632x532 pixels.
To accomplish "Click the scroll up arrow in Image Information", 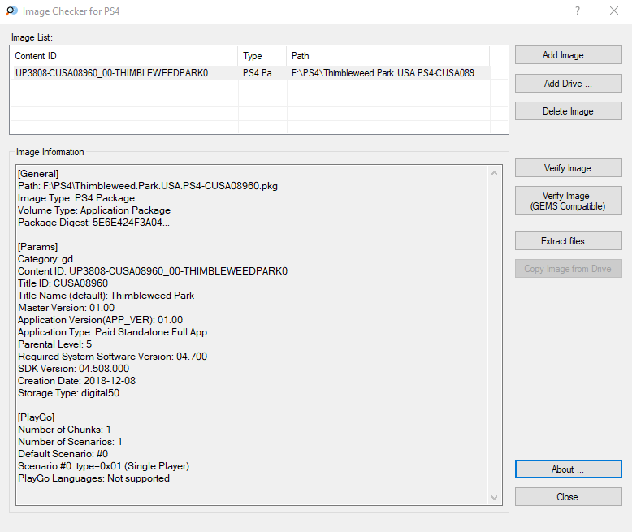I will (x=494, y=173).
